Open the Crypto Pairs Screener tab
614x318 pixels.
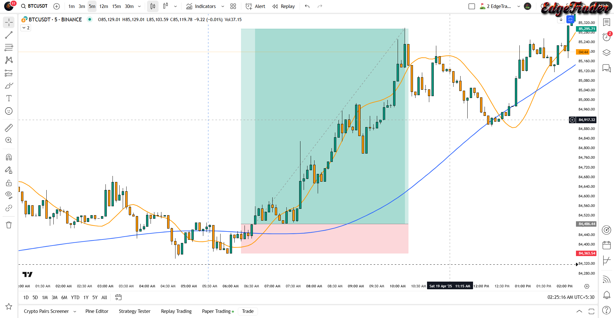[x=46, y=311]
